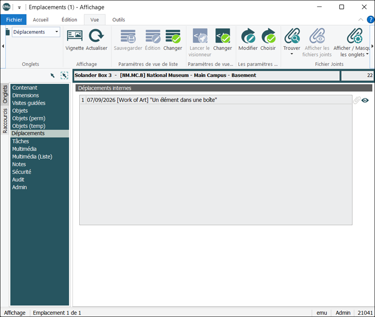The height and width of the screenshot is (317, 375).
Task: Click the Solander Box 3 summary field
Action: 206,75
